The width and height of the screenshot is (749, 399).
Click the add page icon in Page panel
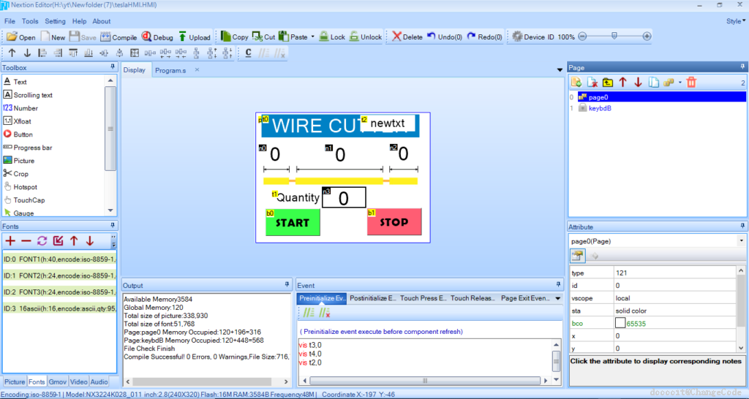tap(576, 83)
